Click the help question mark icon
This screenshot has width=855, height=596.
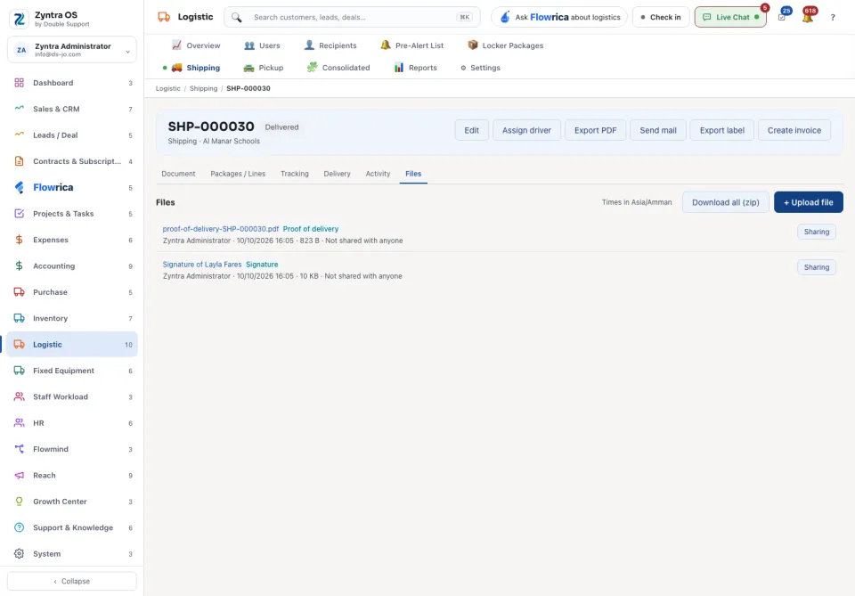[x=833, y=18]
